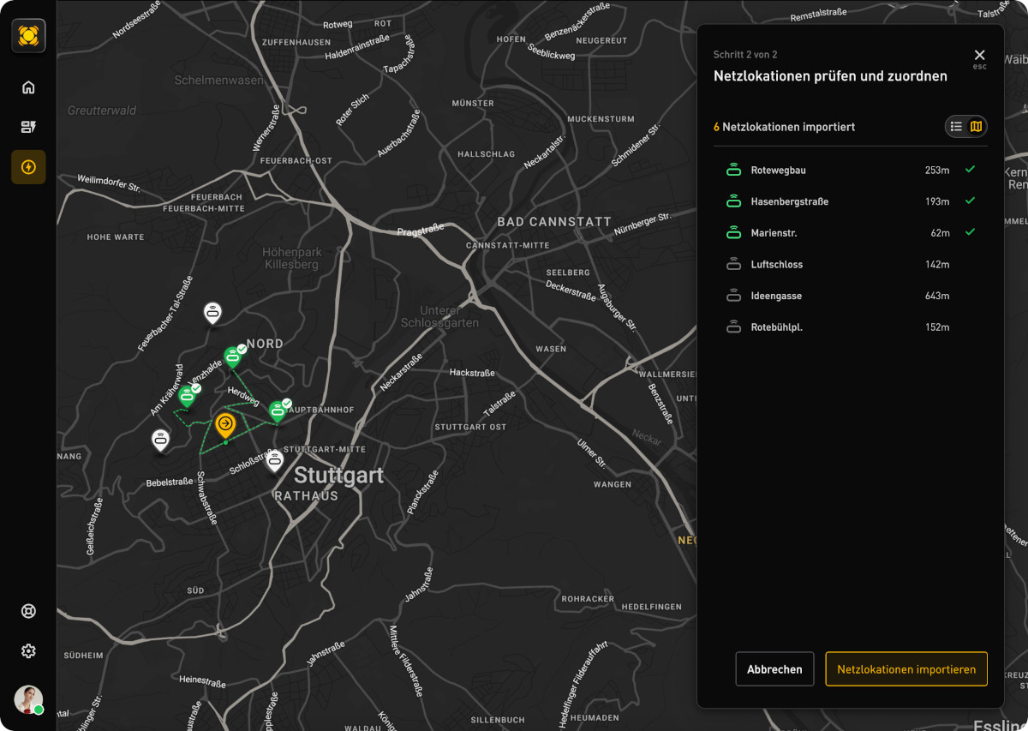Click the orange arrow map marker
Image resolution: width=1028 pixels, height=731 pixels.
point(225,424)
